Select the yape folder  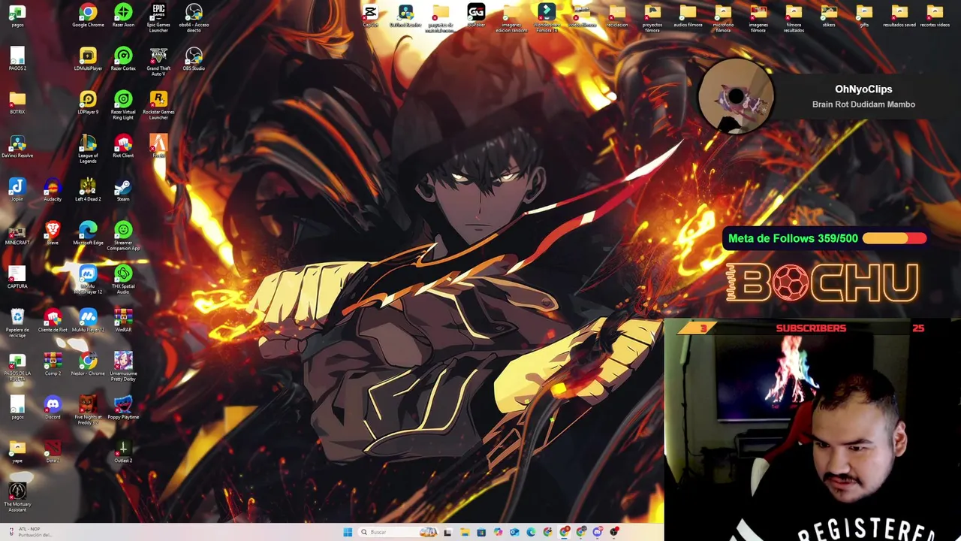pyautogui.click(x=17, y=451)
